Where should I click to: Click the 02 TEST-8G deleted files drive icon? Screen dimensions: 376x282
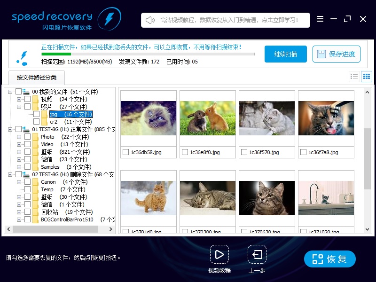click(x=26, y=174)
